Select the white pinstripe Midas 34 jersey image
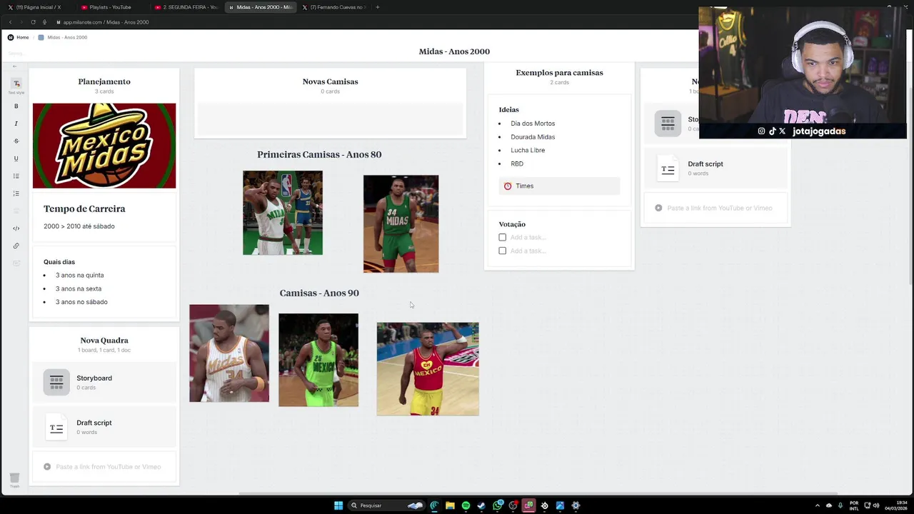This screenshot has height=514, width=914. tap(229, 353)
